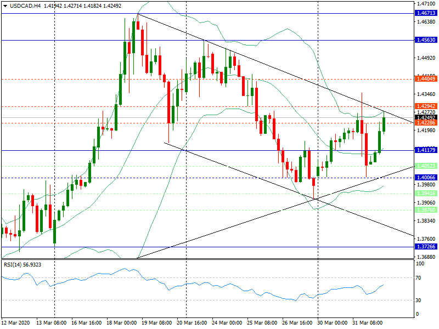Select the 20 Mar 16:00 time label
The width and height of the screenshot is (439, 329).
[x=192, y=323]
